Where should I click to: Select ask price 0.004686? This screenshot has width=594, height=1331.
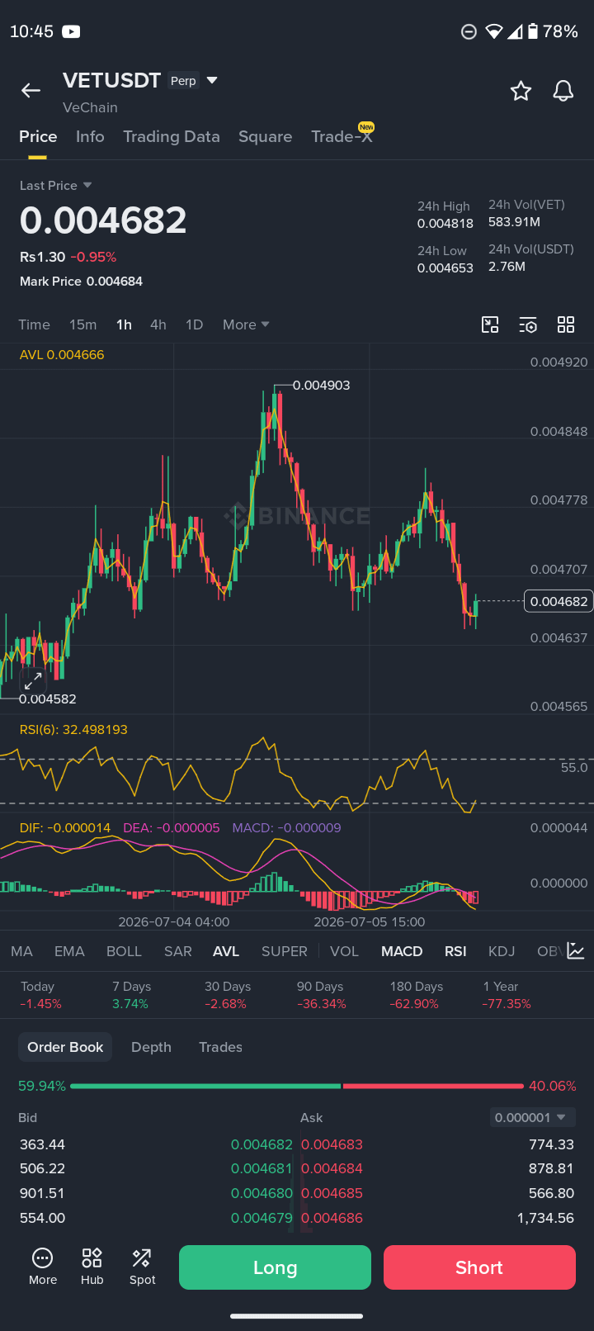(x=332, y=1218)
